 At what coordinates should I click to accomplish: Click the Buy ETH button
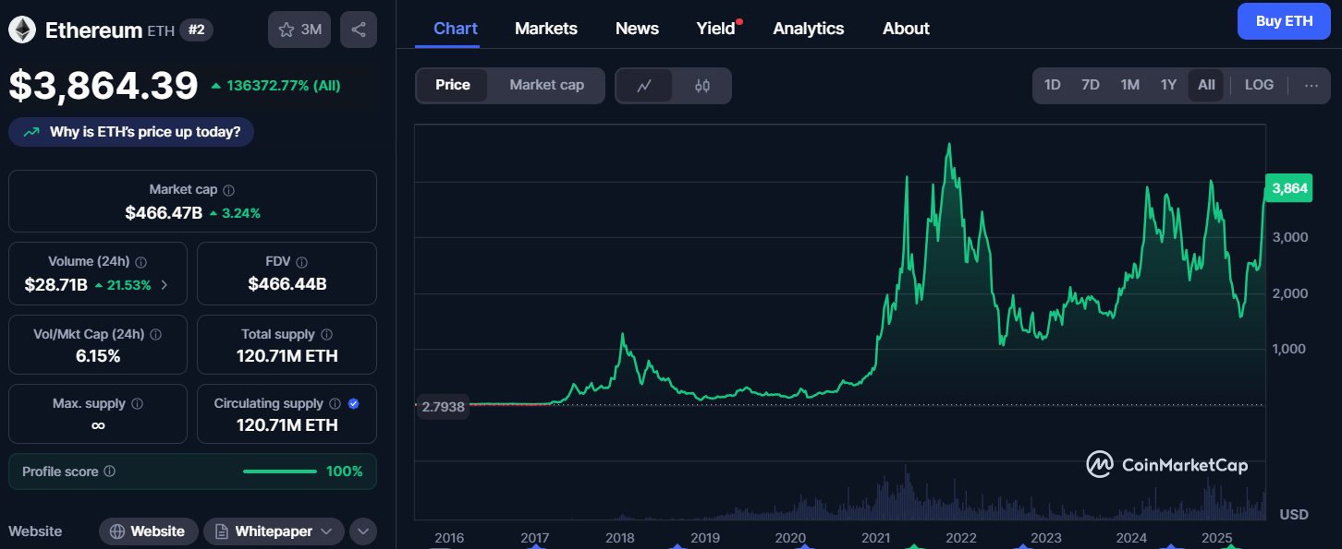click(x=1284, y=21)
